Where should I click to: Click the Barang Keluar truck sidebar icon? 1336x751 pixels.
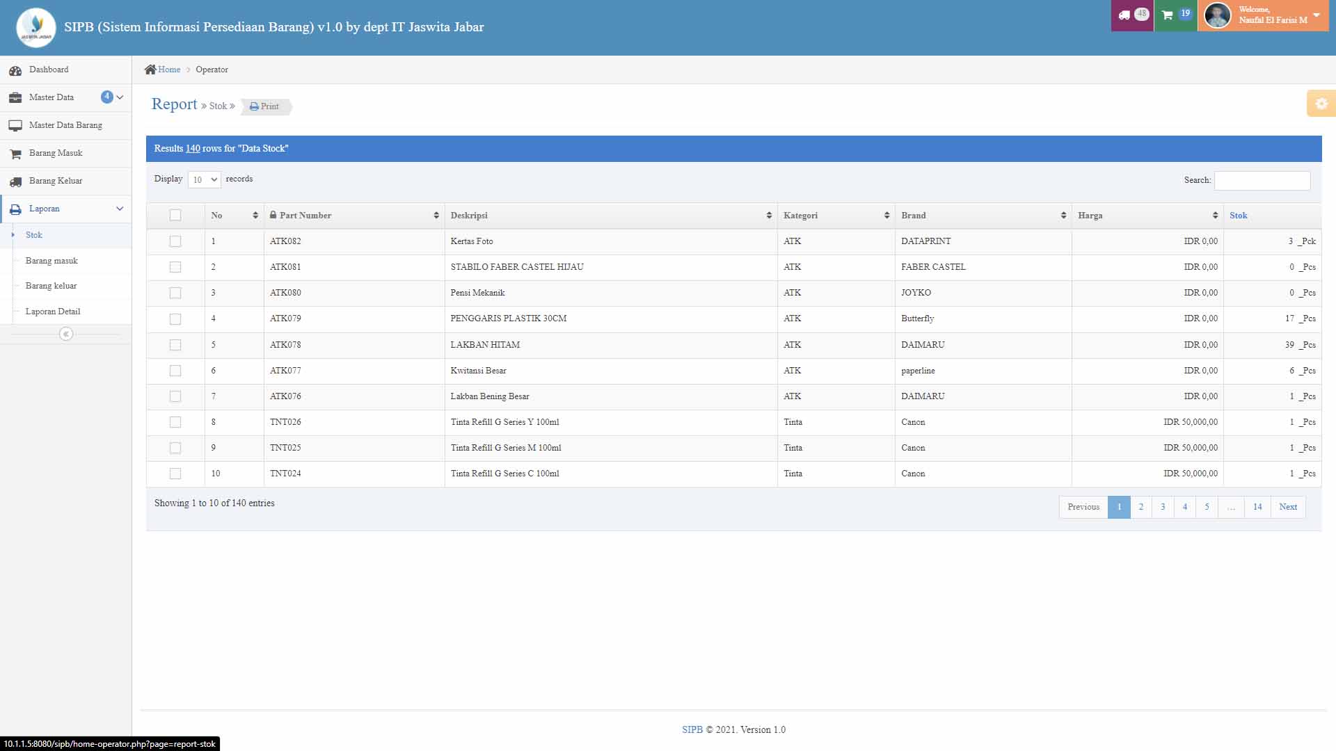[15, 181]
